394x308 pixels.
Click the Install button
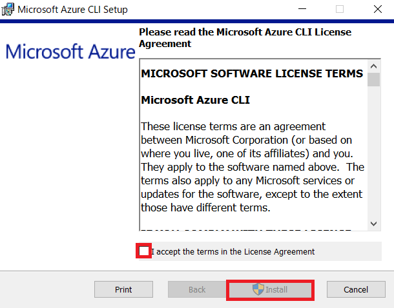coord(270,290)
